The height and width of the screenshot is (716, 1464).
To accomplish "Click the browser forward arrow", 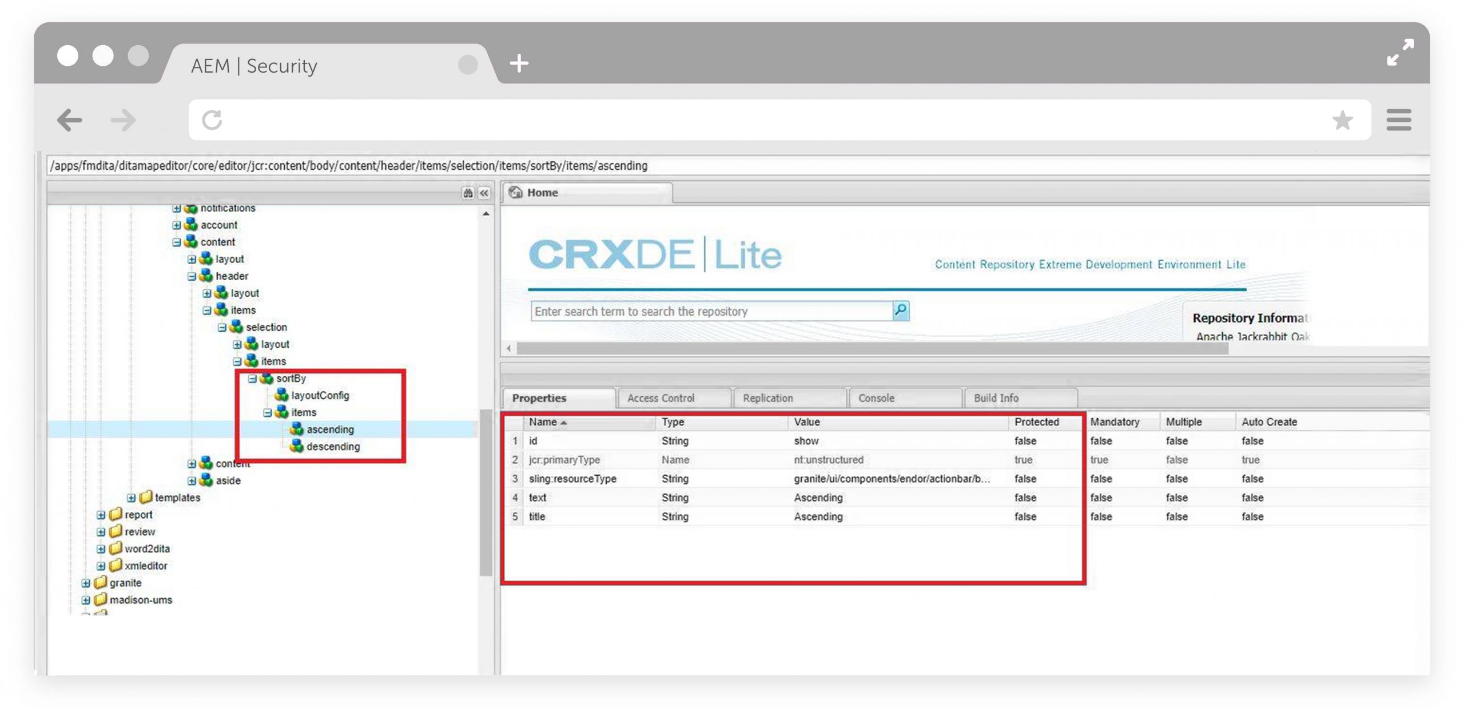I will [124, 120].
